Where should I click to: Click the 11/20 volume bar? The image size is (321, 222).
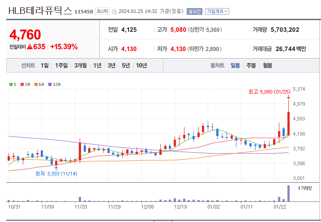tap(80, 199)
